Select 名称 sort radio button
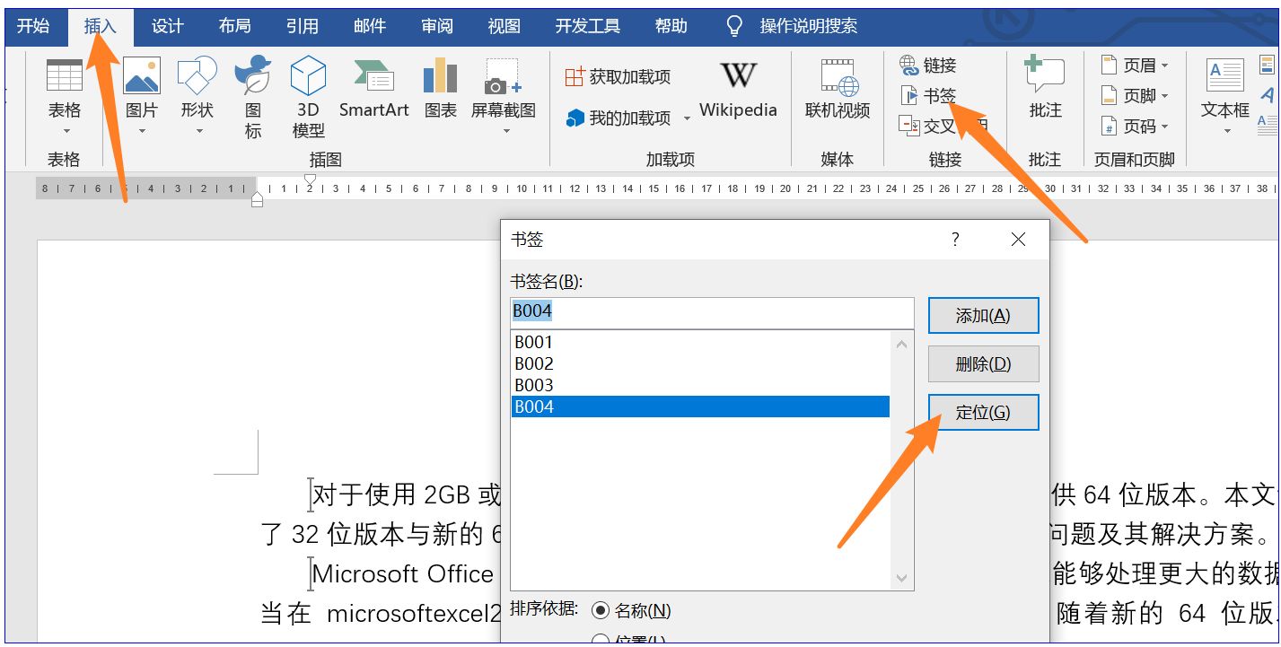Viewport: 1281px width, 647px height. (x=601, y=611)
